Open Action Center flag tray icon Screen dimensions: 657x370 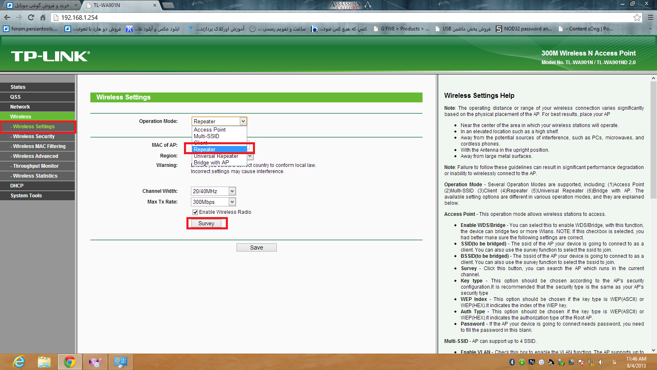point(581,362)
